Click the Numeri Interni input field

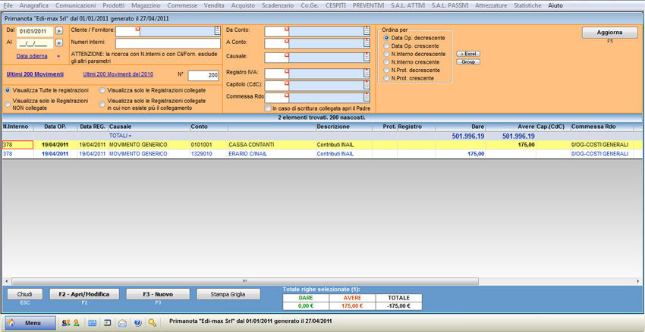(167, 43)
